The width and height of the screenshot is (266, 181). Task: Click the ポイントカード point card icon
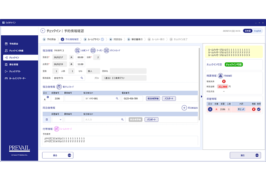(x=106, y=50)
